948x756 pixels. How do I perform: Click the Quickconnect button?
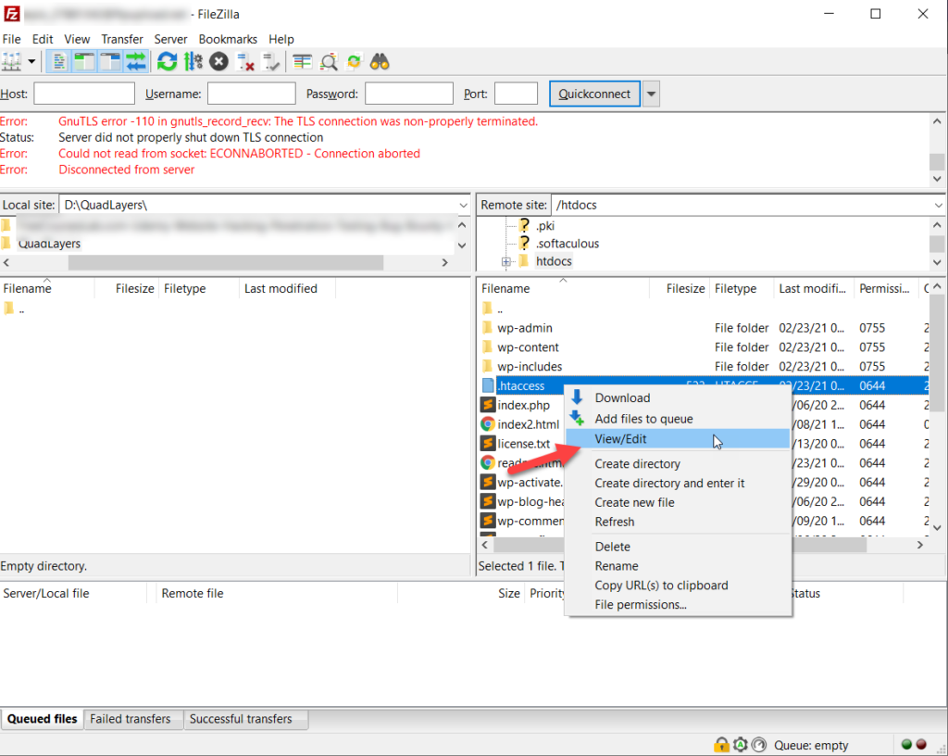click(x=594, y=94)
